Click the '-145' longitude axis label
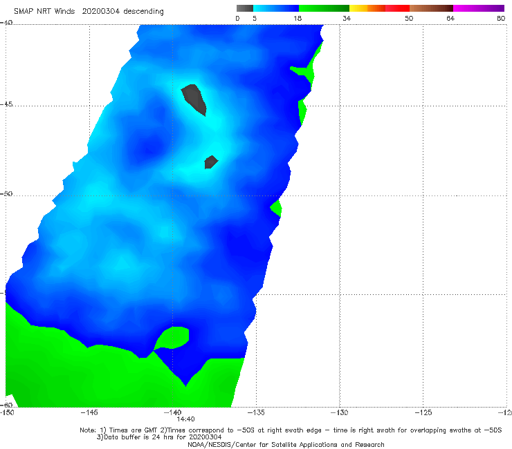 coord(89,412)
